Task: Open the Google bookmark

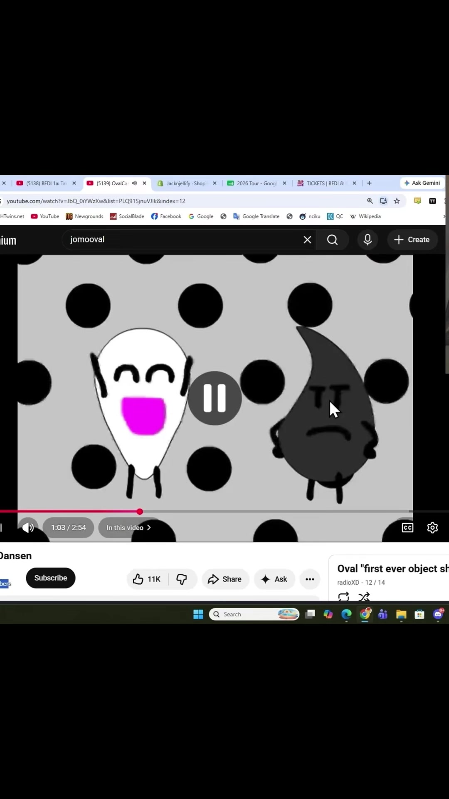Action: (x=201, y=216)
